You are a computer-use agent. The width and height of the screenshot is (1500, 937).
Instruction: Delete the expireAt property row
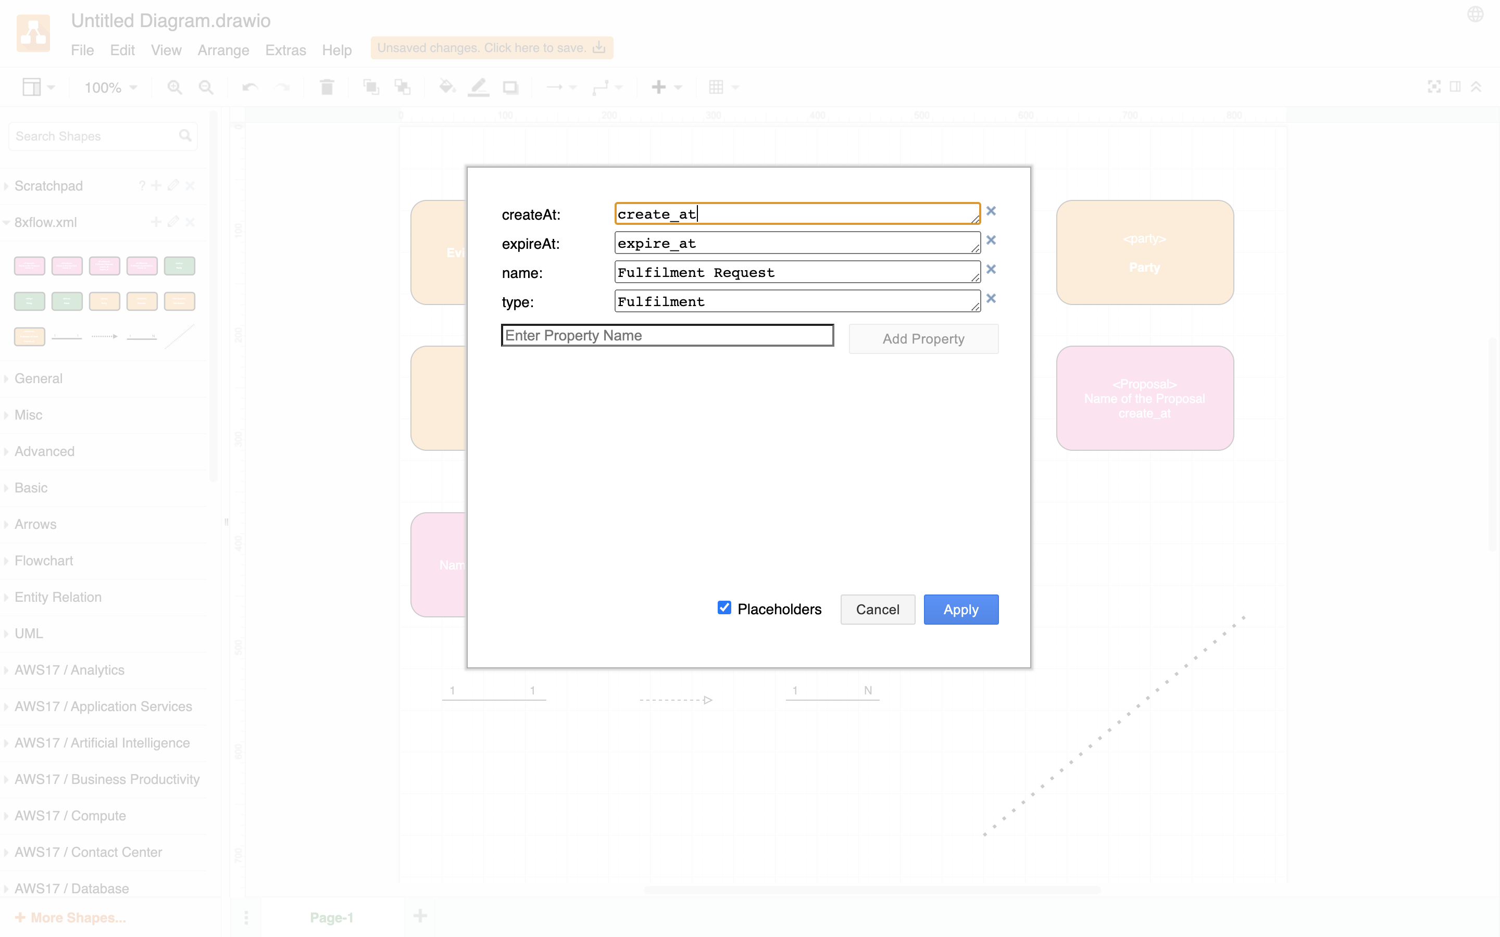pos(991,240)
